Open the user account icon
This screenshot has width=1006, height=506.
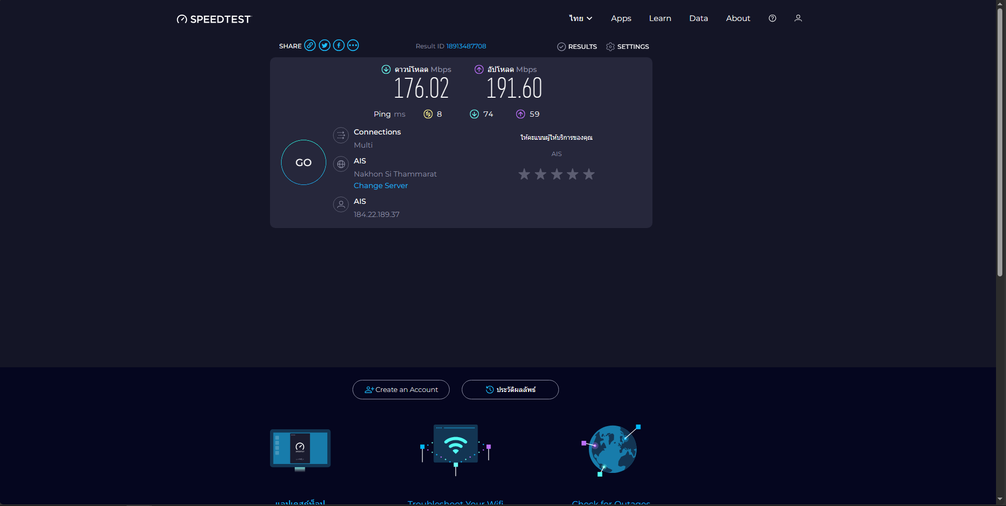(798, 18)
